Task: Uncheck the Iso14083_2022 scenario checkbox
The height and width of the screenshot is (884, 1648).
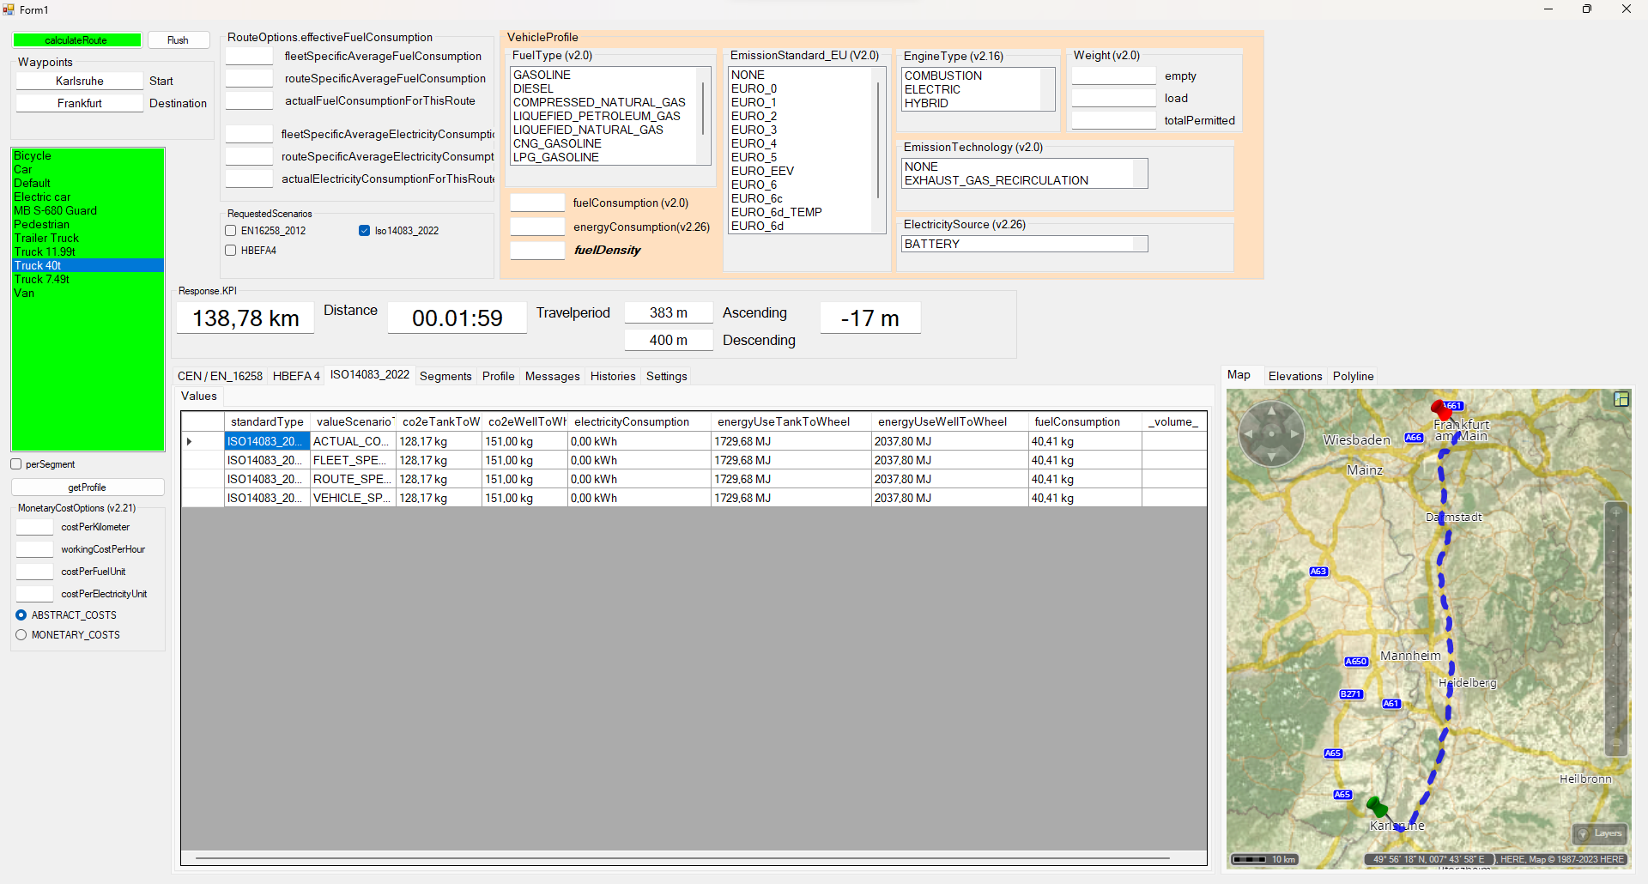Action: 365,231
